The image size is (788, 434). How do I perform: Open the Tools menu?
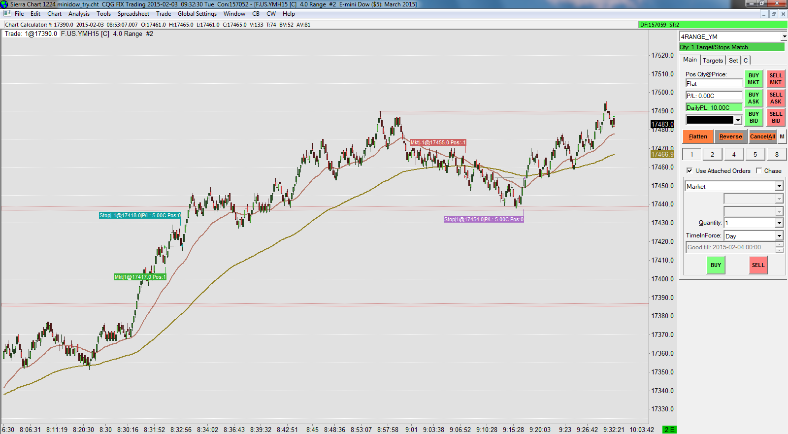click(103, 14)
